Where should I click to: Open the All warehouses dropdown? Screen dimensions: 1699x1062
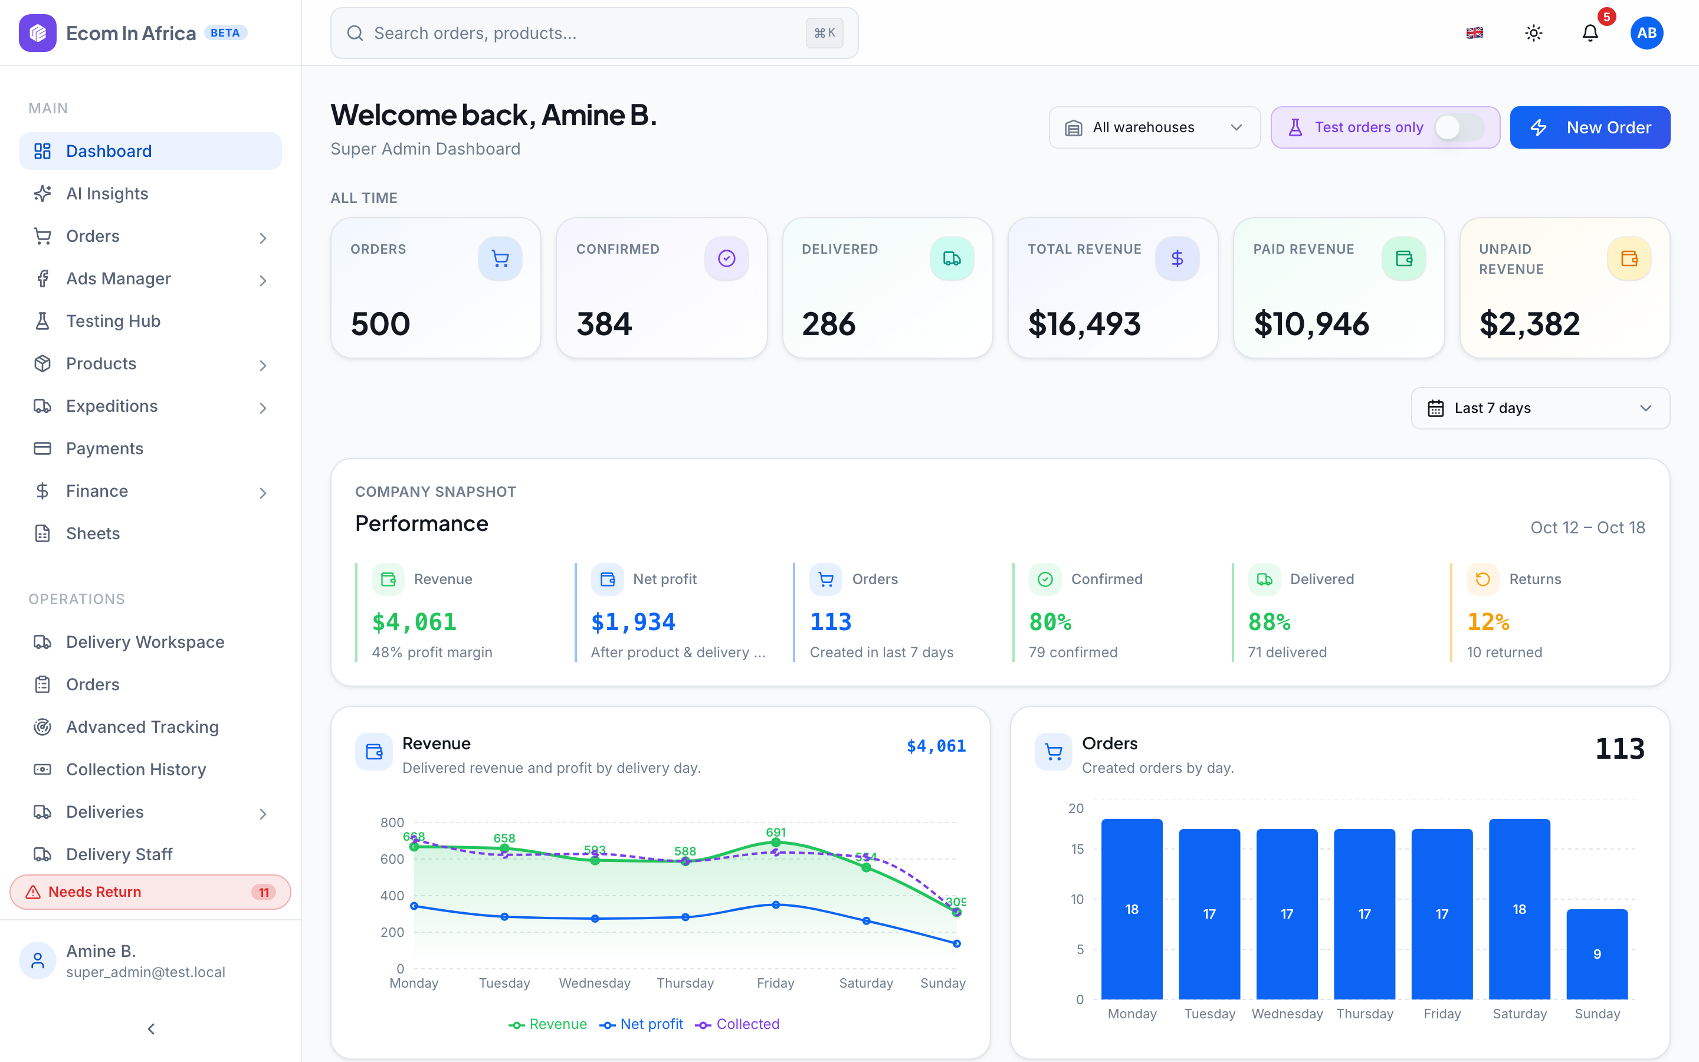1154,127
